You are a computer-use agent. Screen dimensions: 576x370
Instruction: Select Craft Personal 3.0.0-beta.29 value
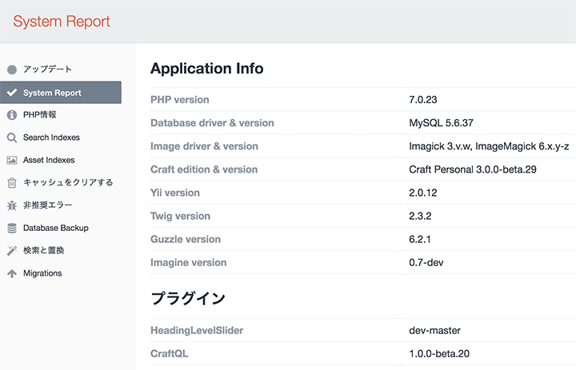(473, 169)
